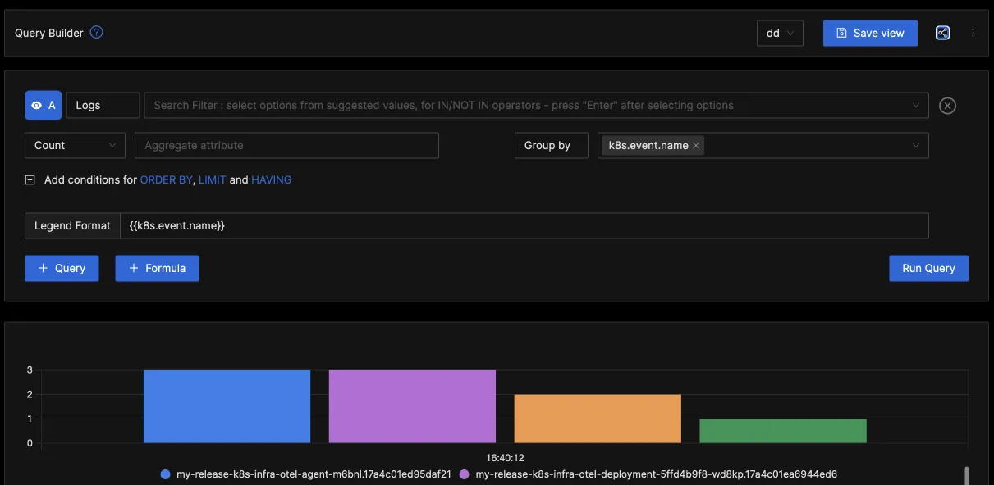This screenshot has width=994, height=485.
Task: Remove the k8s.event.name group-by tag
Action: click(x=696, y=145)
